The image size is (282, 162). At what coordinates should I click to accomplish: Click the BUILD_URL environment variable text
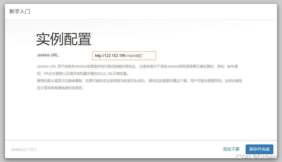click(105, 74)
